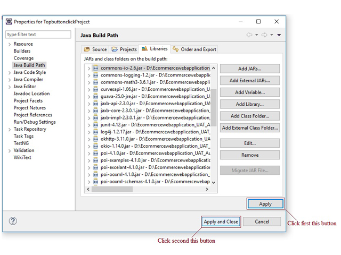Switch to the Projects tab
341x255 pixels.
click(x=124, y=49)
